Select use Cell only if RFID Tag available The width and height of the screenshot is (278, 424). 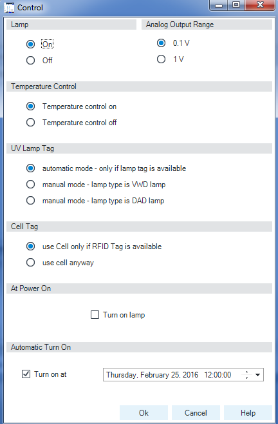click(30, 247)
